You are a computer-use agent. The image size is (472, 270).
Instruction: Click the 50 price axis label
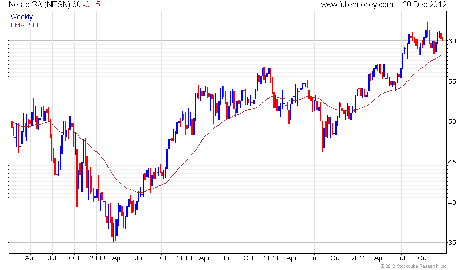(452, 121)
